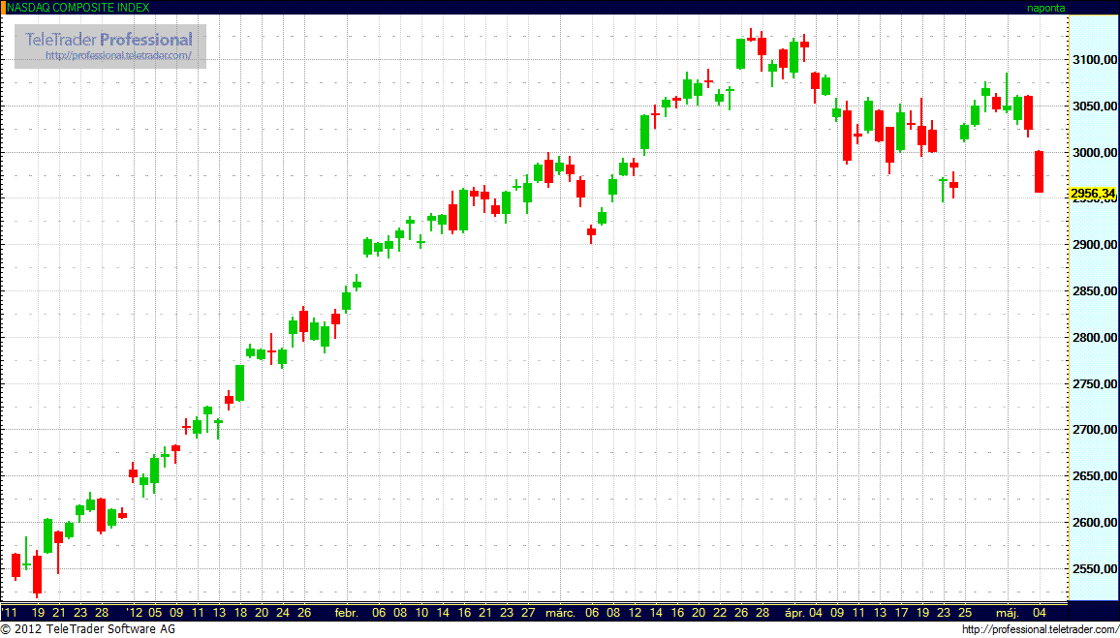Image resolution: width=1120 pixels, height=638 pixels.
Task: Click the 3050,00 price axis label
Action: [x=1096, y=106]
